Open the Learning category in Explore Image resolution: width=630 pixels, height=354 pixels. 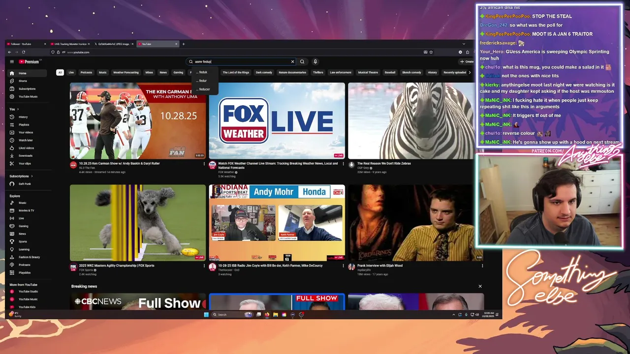(24, 249)
